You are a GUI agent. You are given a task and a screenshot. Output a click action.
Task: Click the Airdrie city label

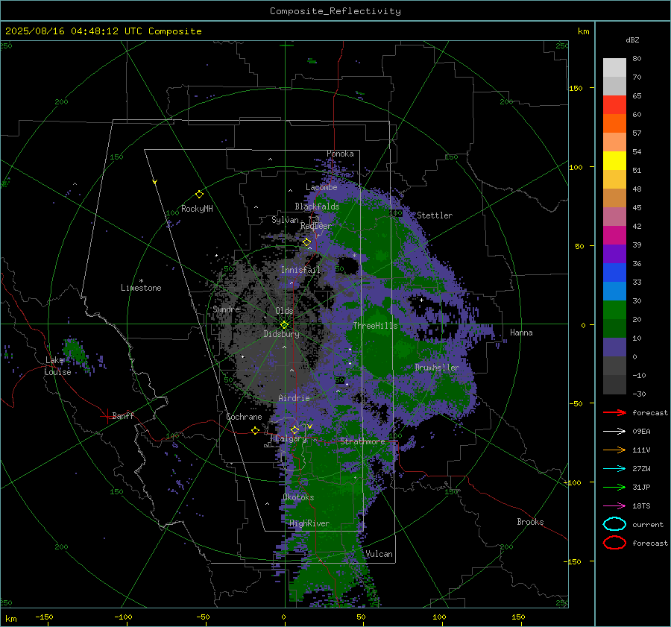pyautogui.click(x=294, y=398)
